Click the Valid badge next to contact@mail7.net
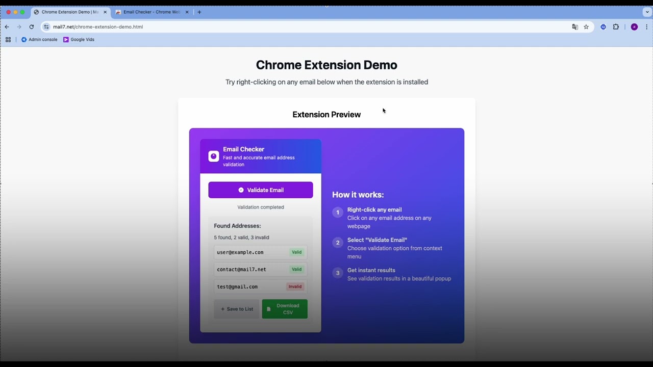 pos(296,269)
